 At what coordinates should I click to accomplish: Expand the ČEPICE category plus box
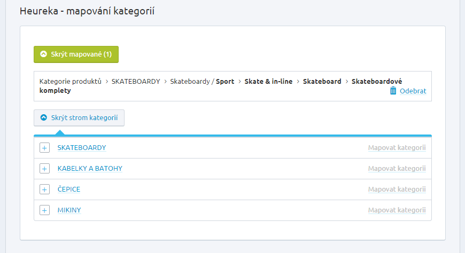coord(44,189)
